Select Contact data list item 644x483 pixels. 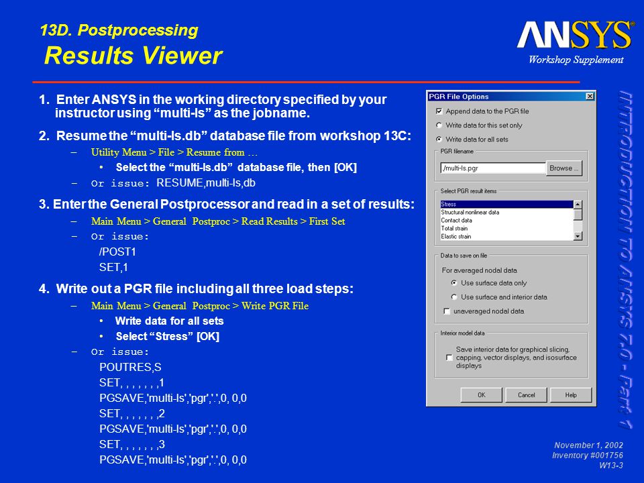tap(507, 220)
